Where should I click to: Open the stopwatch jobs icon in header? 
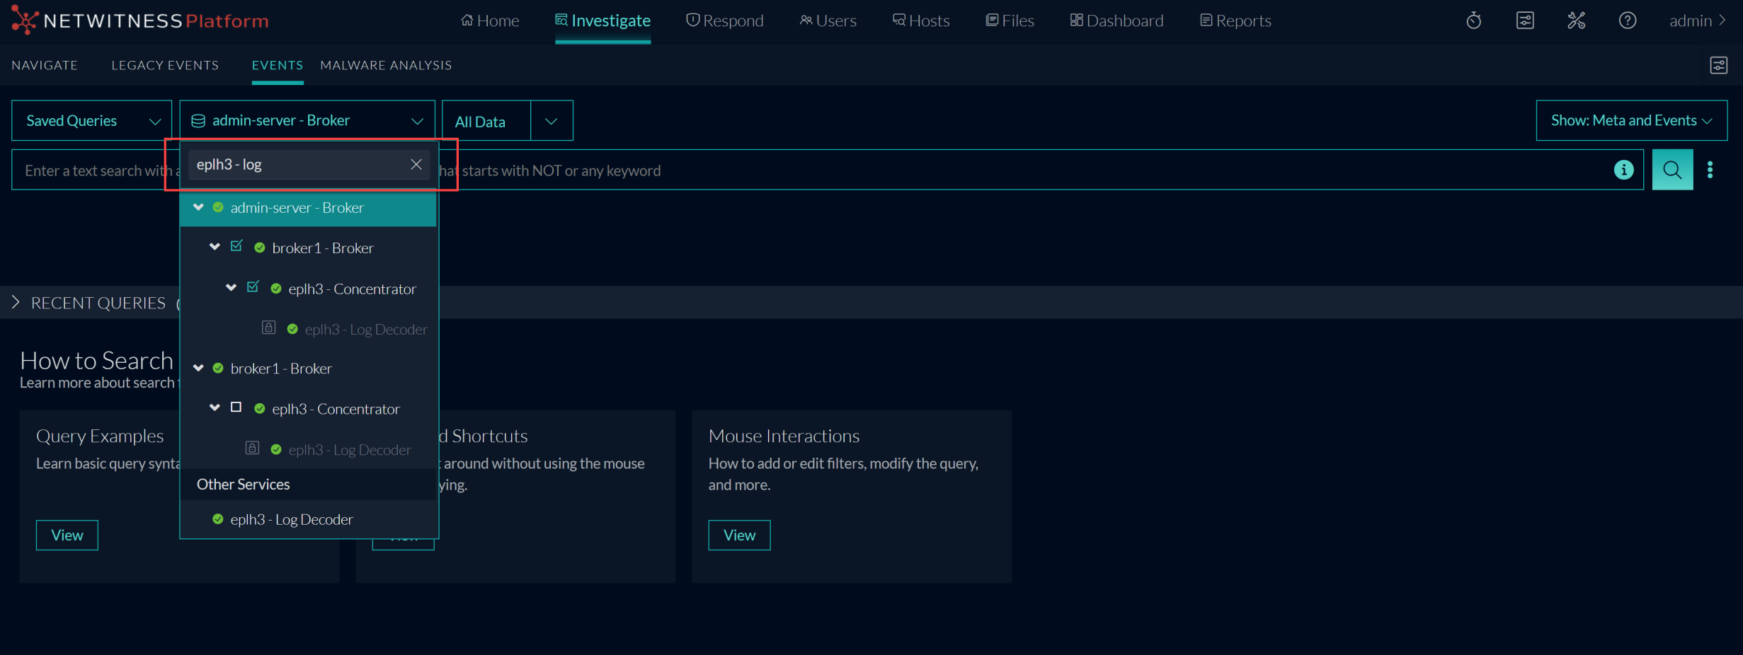coord(1473,21)
